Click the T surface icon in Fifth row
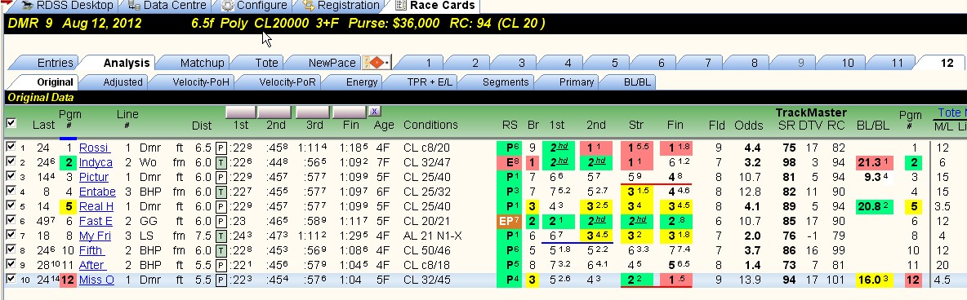This screenshot has height=300, width=967. 221,251
